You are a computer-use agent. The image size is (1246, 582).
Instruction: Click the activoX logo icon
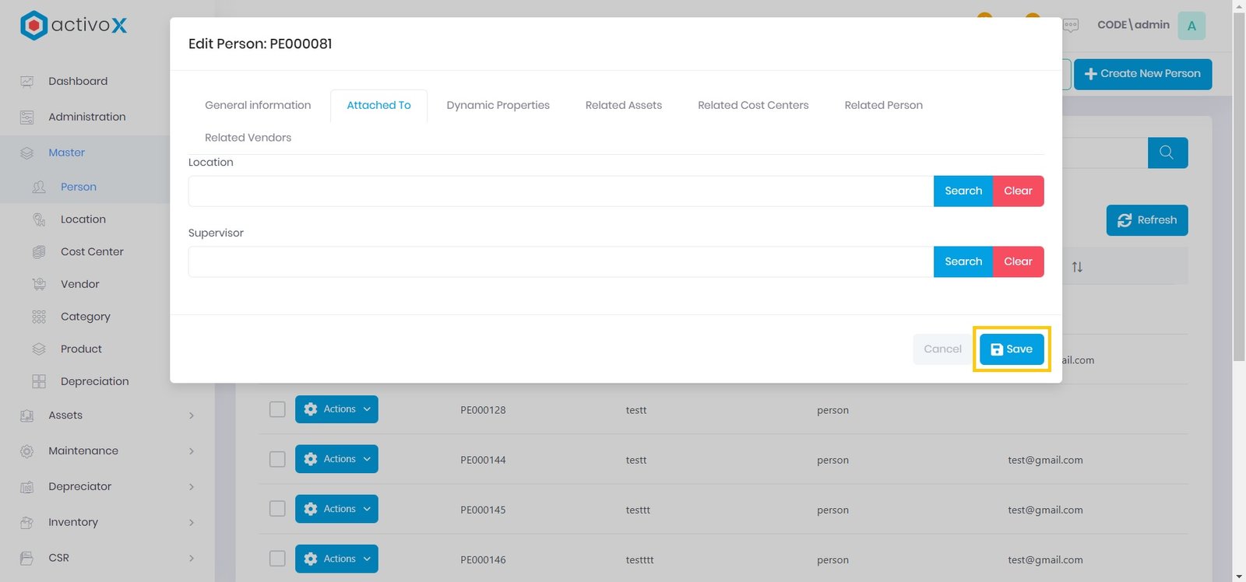(33, 26)
